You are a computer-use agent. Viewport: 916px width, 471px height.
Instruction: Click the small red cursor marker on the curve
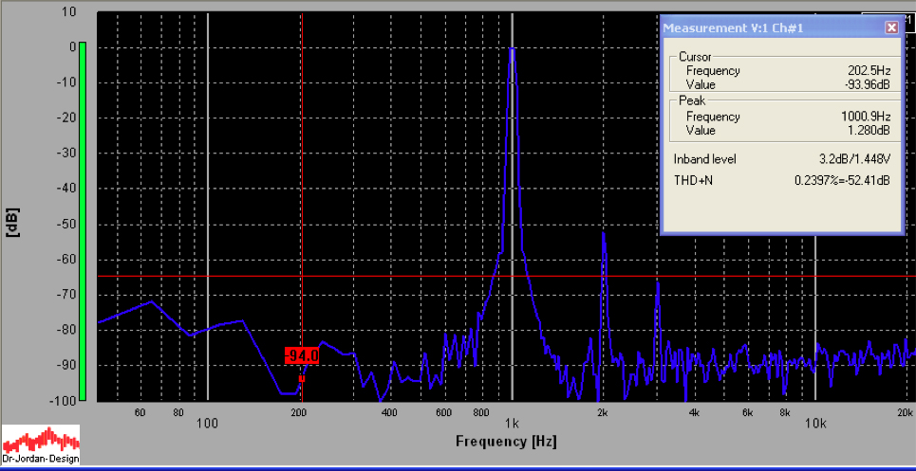pyautogui.click(x=302, y=378)
